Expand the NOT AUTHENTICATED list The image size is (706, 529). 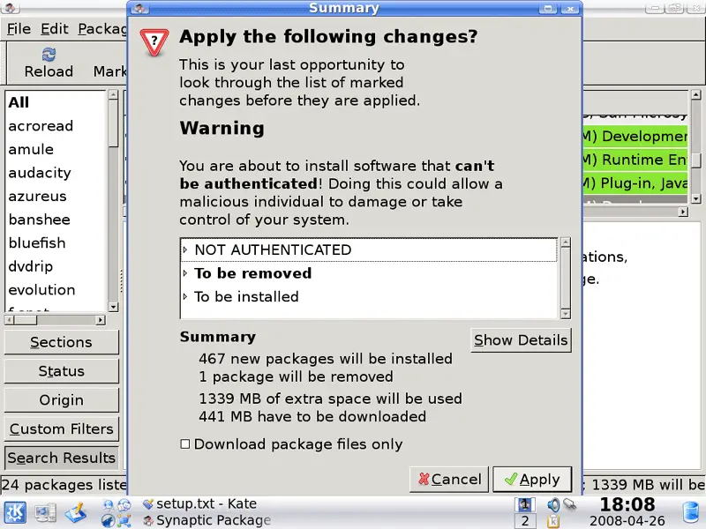(185, 250)
